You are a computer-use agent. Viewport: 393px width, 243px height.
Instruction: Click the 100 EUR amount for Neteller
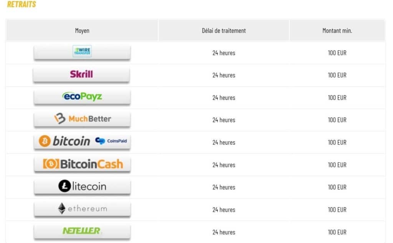click(337, 232)
